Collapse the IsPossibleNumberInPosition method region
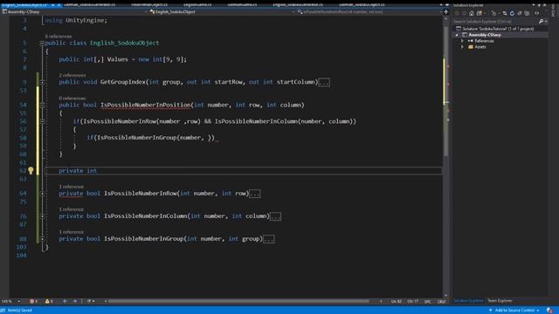The width and height of the screenshot is (559, 314). point(42,105)
